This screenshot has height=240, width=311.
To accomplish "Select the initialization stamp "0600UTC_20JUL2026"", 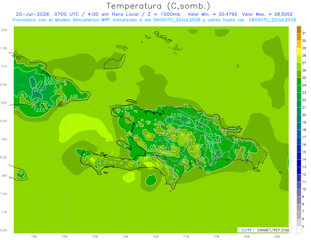I will pyautogui.click(x=177, y=20).
